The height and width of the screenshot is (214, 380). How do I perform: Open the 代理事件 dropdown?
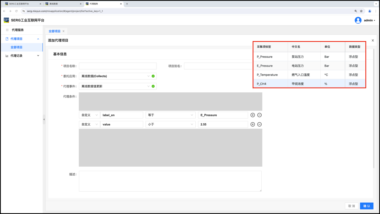[117, 86]
